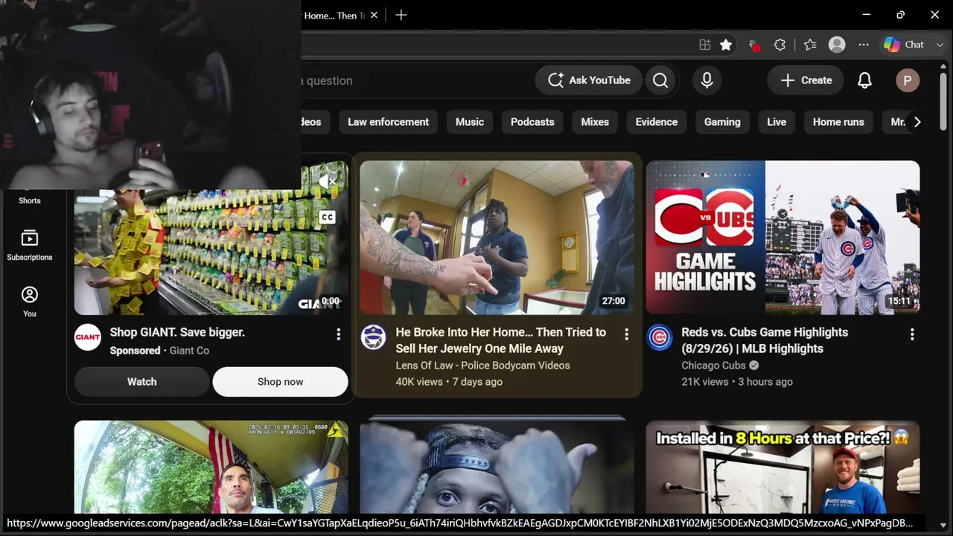
Task: Open the 'Installed in 8 Hours' video thumbnail
Action: pyautogui.click(x=783, y=467)
